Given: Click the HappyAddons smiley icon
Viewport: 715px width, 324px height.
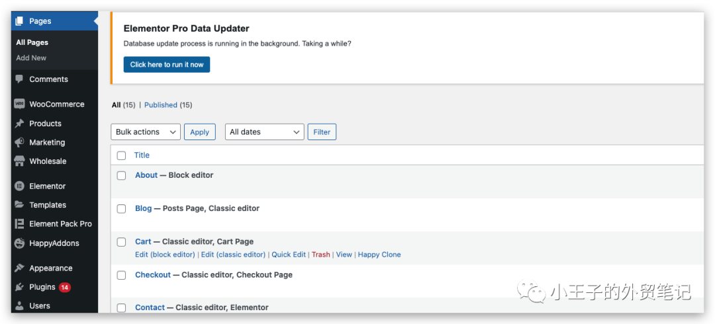Looking at the screenshot, I should click(19, 243).
